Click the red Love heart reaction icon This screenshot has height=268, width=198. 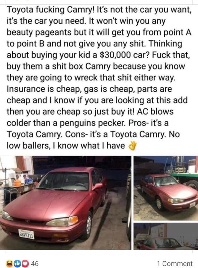25,263
